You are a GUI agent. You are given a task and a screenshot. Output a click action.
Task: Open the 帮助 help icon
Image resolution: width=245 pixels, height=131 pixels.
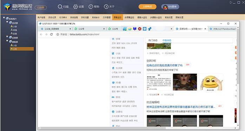pyautogui.click(x=91, y=7)
